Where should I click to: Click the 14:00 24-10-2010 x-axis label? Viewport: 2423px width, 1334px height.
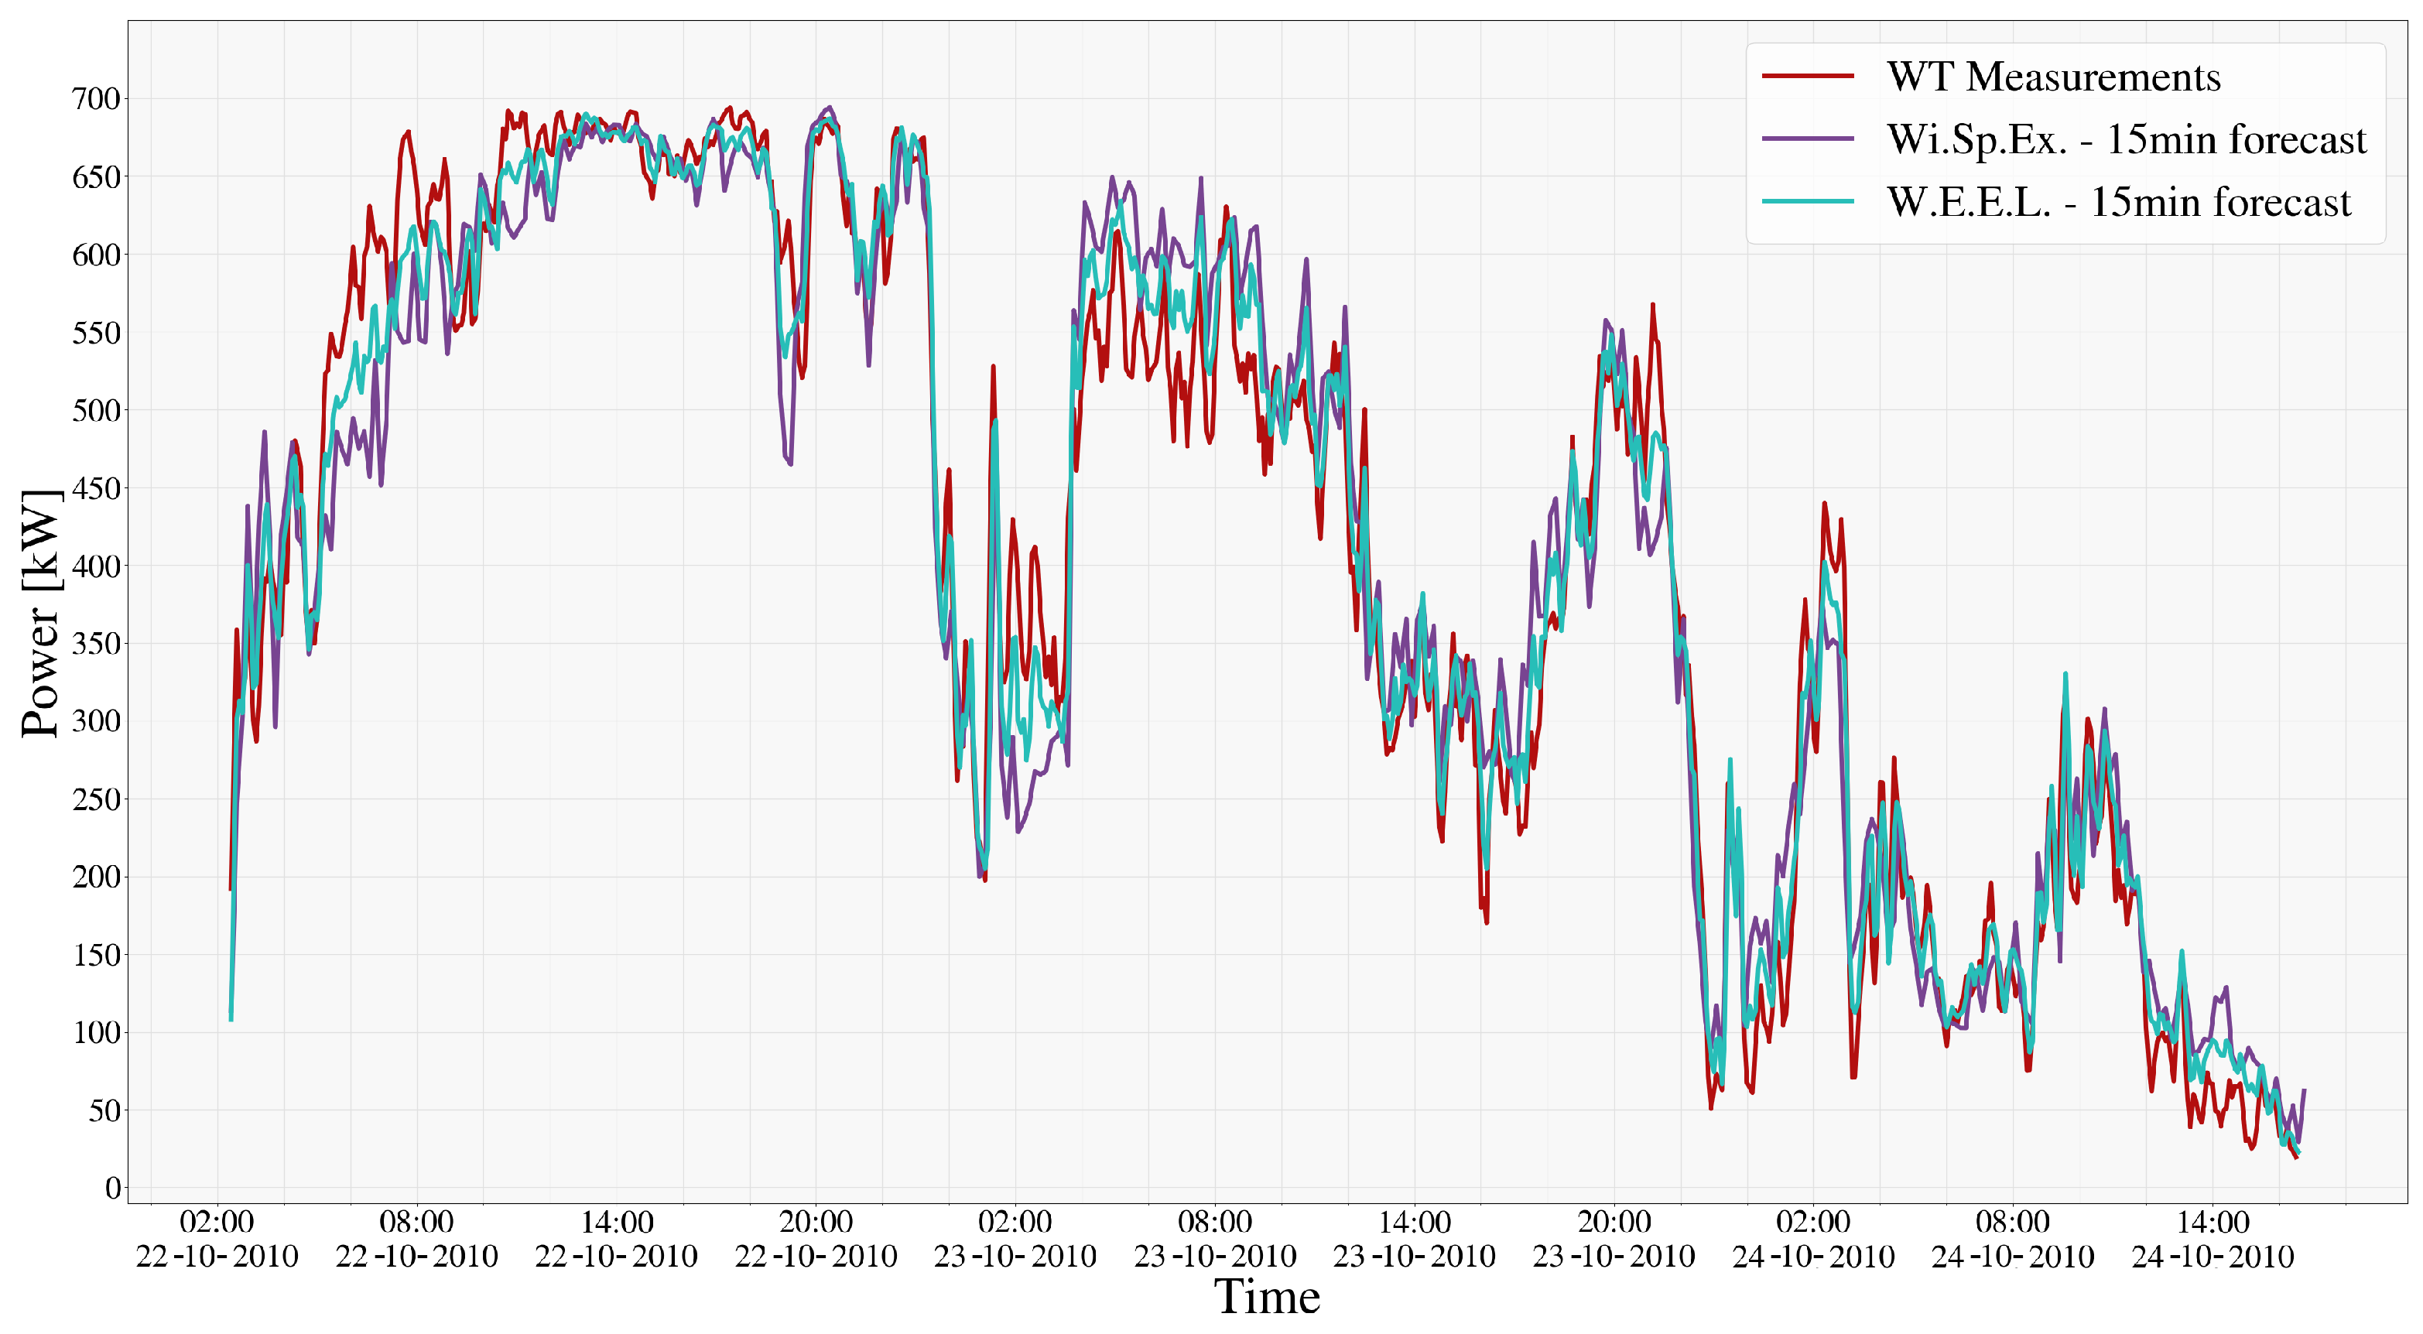(2213, 1239)
